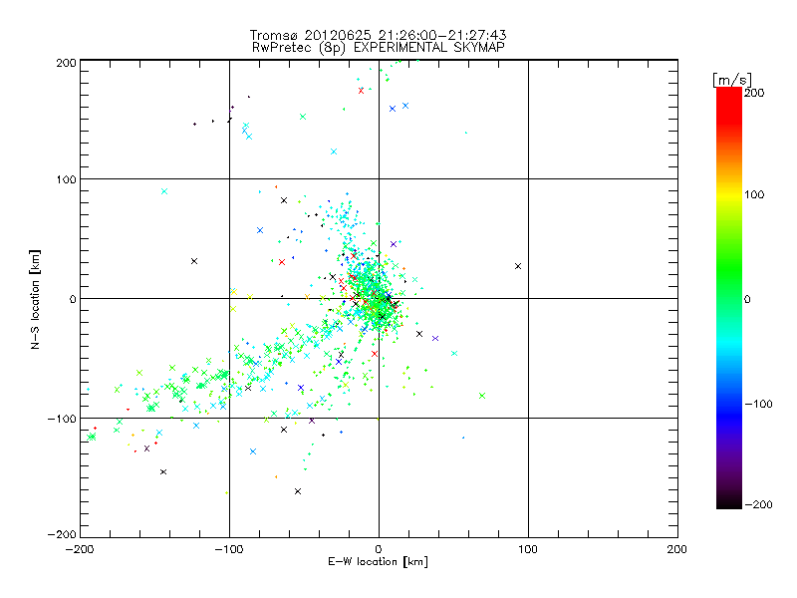This screenshot has width=797, height=598.
Task: Select the green X marker in lower-right quadrant
Action: tap(482, 396)
